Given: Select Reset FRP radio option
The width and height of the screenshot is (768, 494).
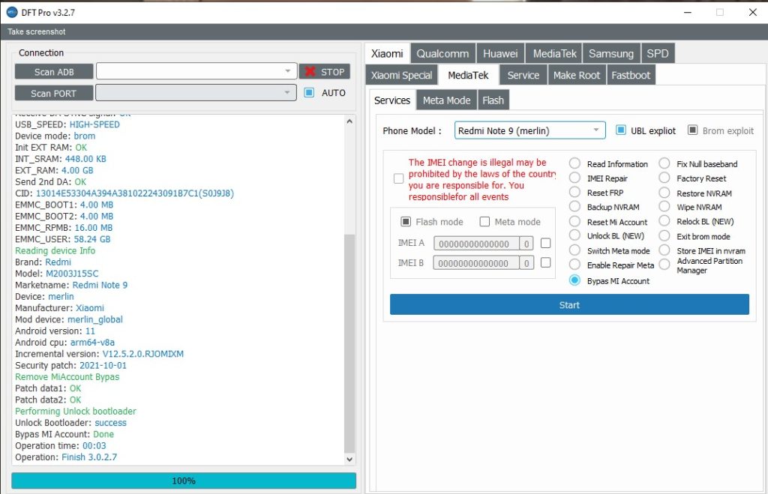Looking at the screenshot, I should 574,193.
